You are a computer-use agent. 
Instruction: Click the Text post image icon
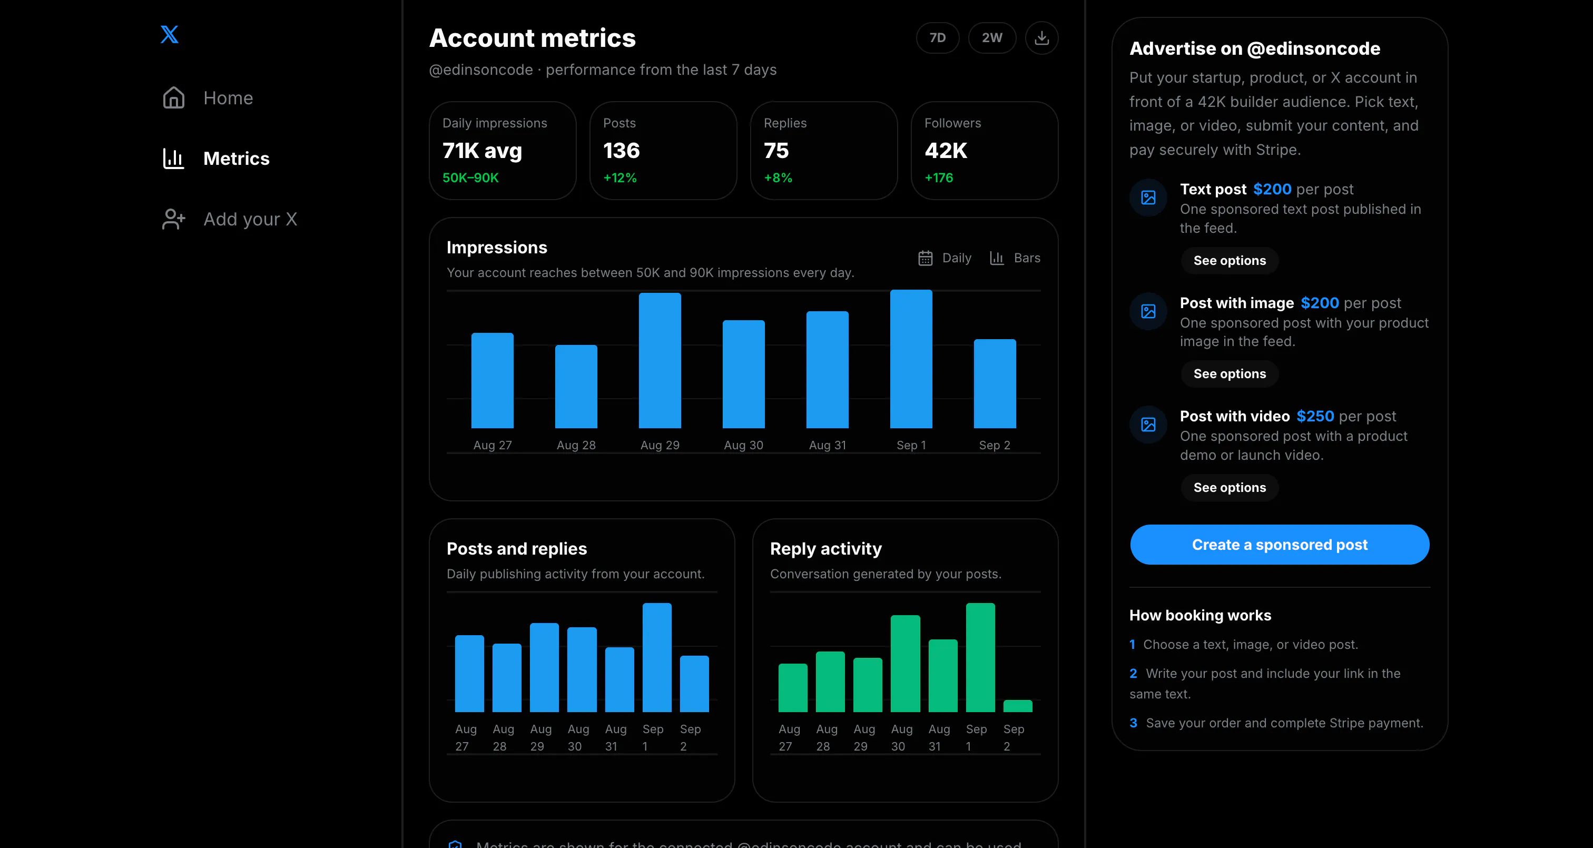coord(1148,198)
